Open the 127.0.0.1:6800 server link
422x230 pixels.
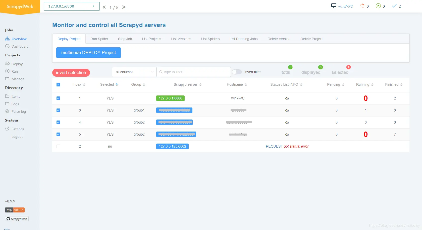coord(171,98)
